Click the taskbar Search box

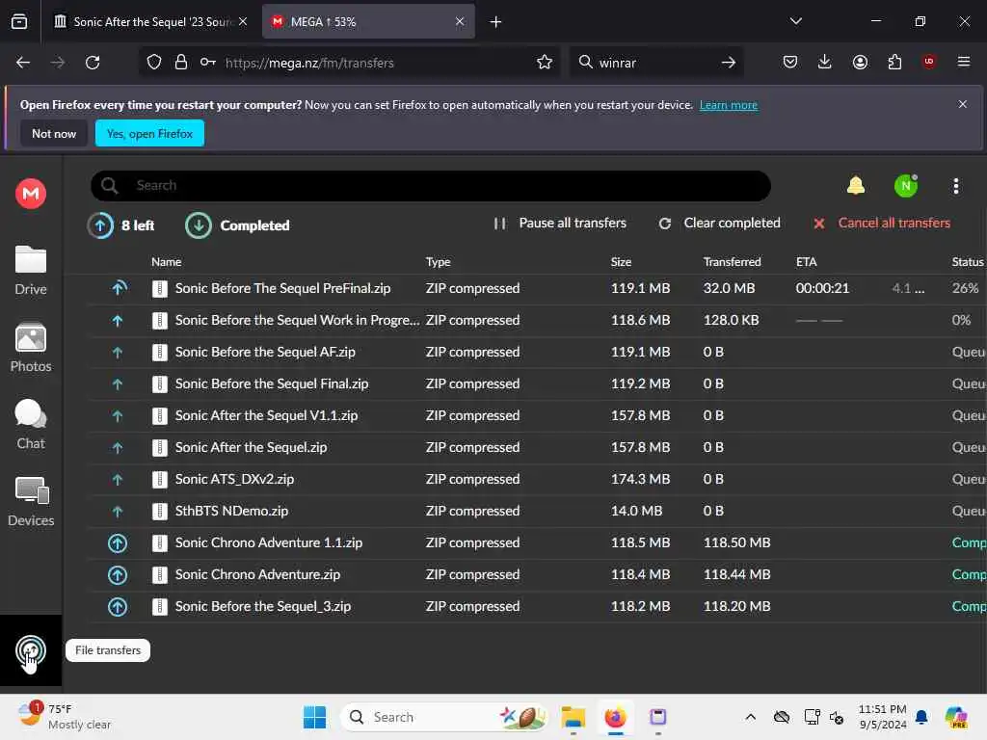click(x=443, y=717)
